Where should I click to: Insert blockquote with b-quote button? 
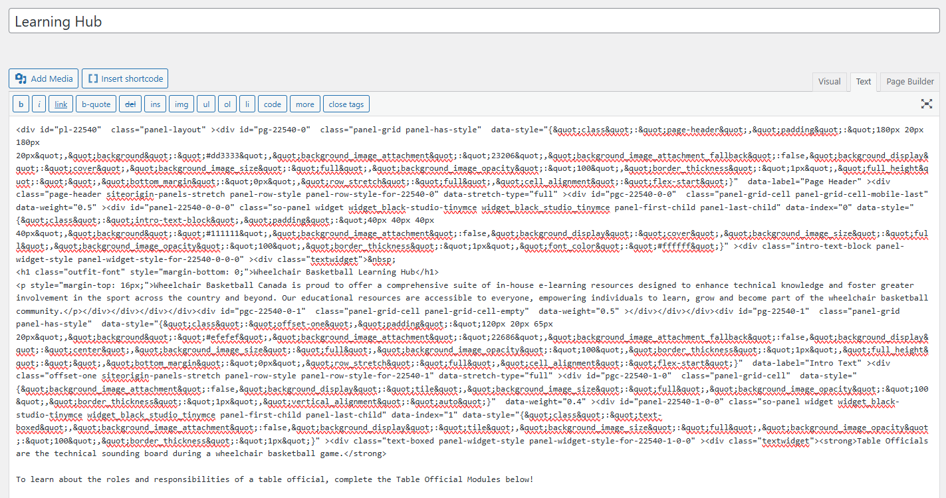click(96, 104)
